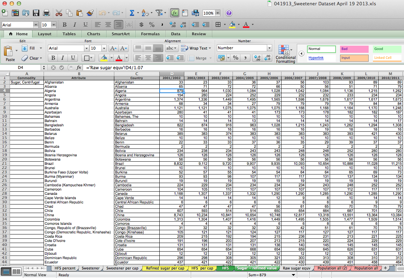Open the templates gallery icon
Viewport: 404px width, 278px height.
tap(15, 12)
